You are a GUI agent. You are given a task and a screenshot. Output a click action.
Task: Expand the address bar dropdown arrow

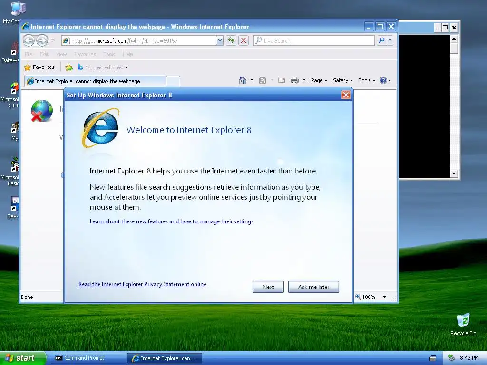pos(220,41)
